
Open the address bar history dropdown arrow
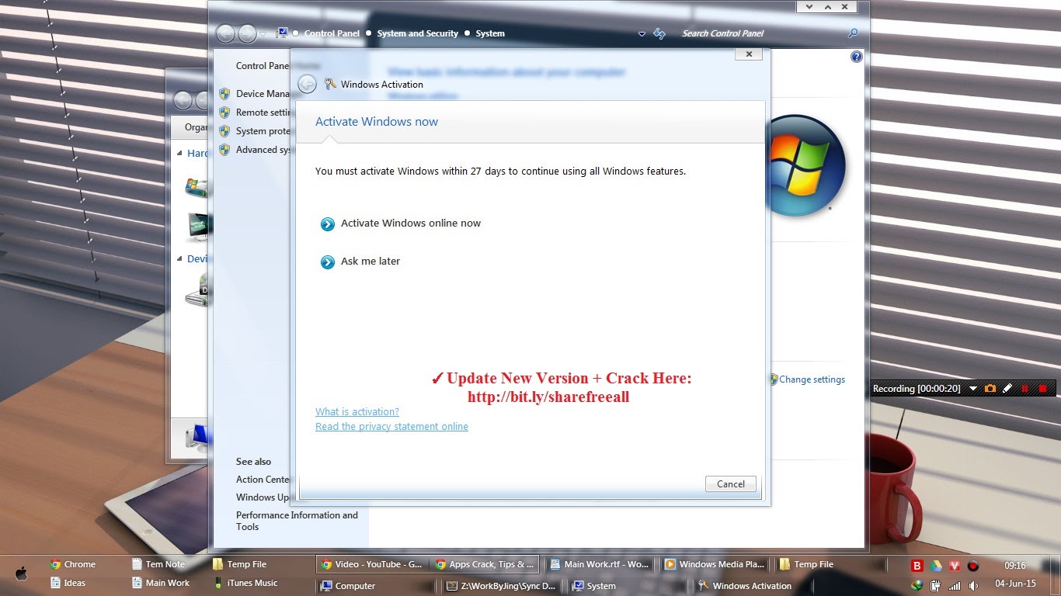[642, 34]
